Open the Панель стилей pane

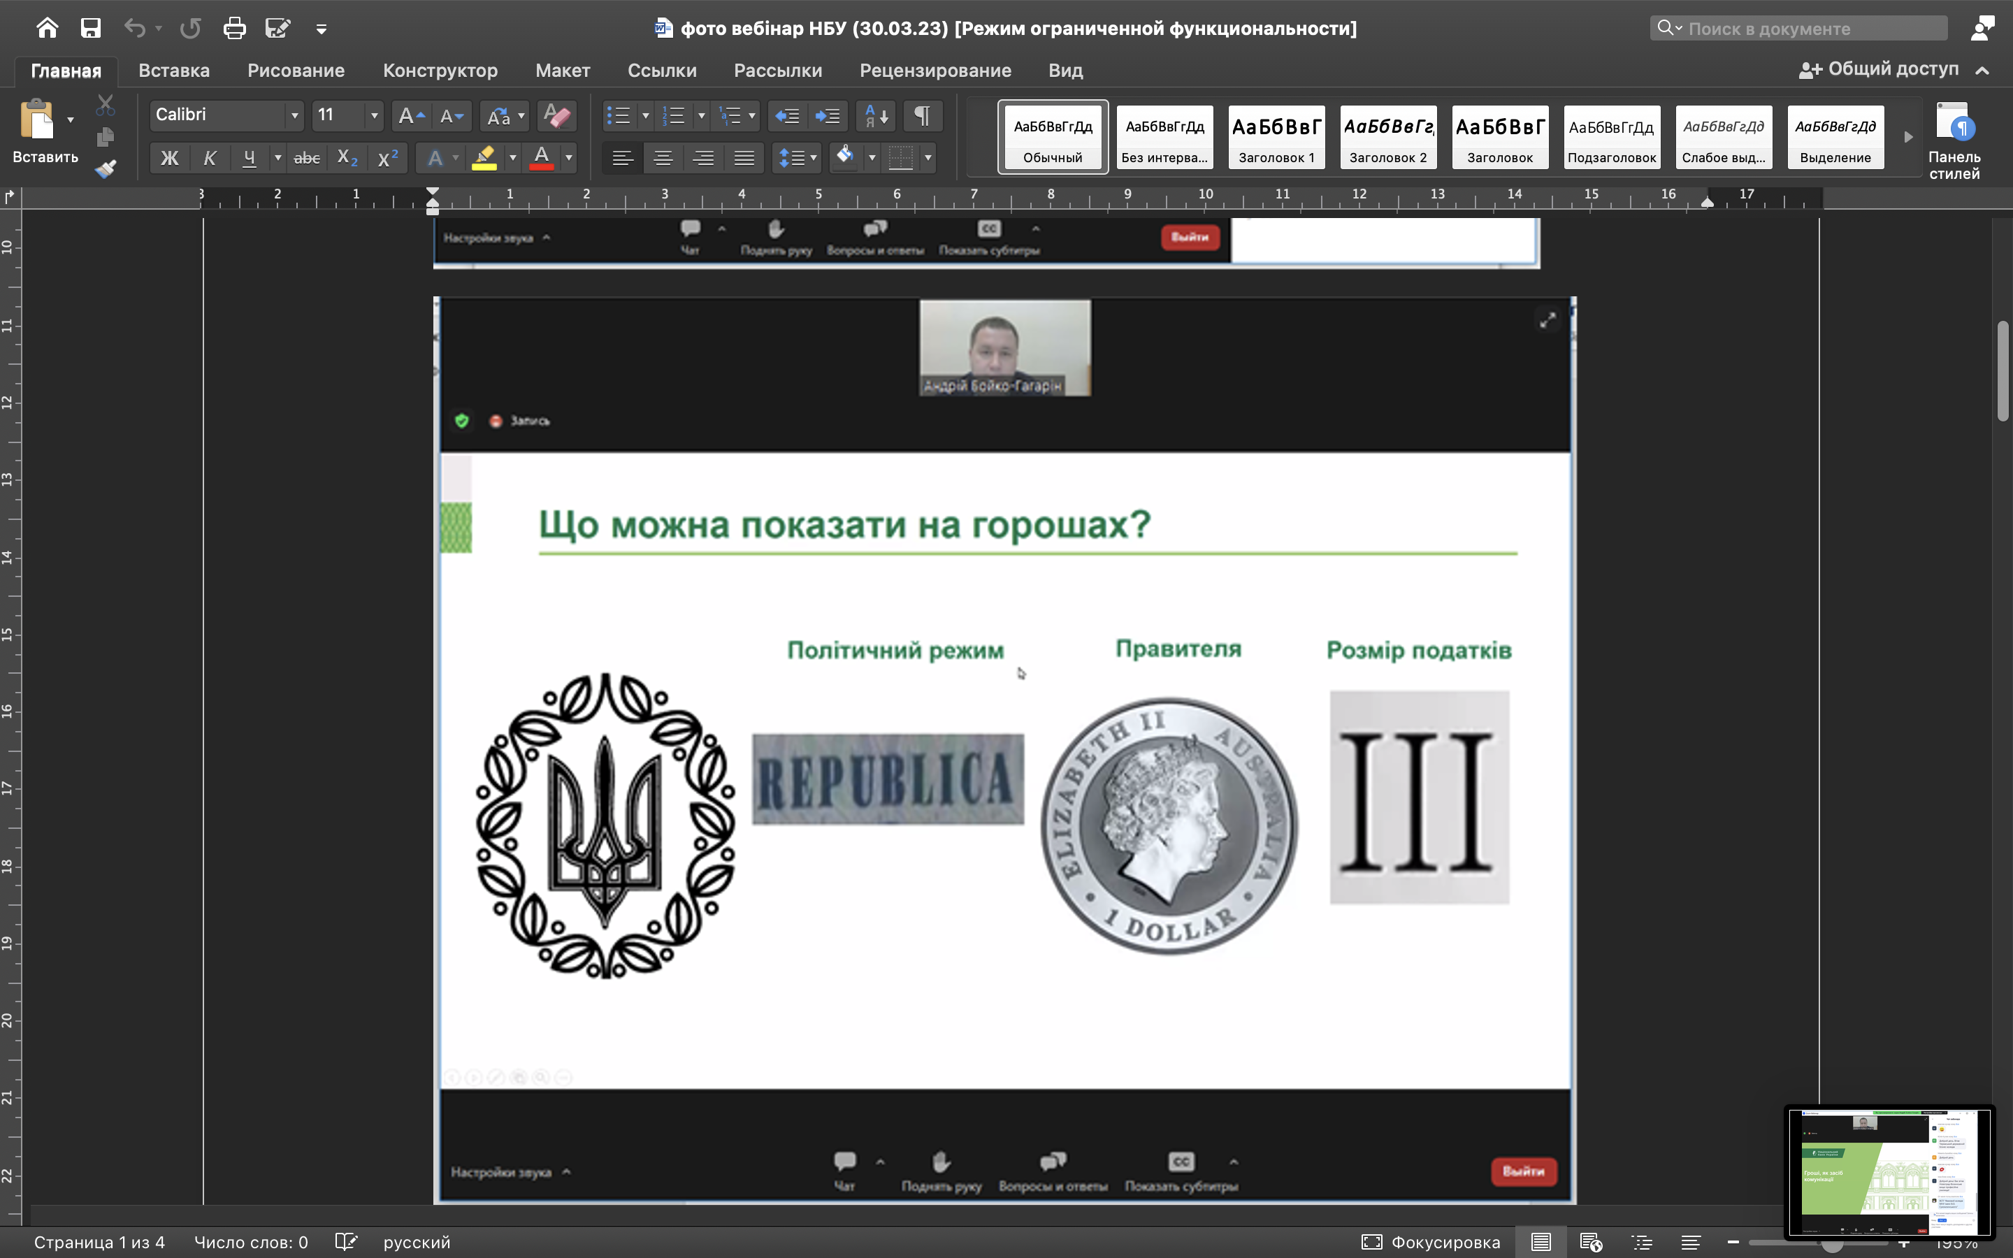pos(1954,140)
